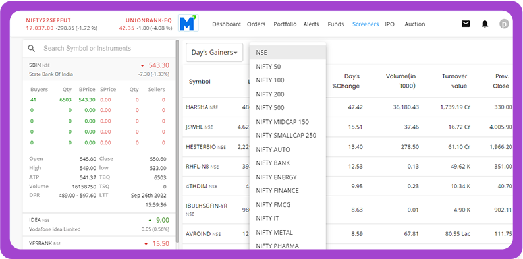The height and width of the screenshot is (259, 523).
Task: Select the Screeners tab
Action: [366, 24]
